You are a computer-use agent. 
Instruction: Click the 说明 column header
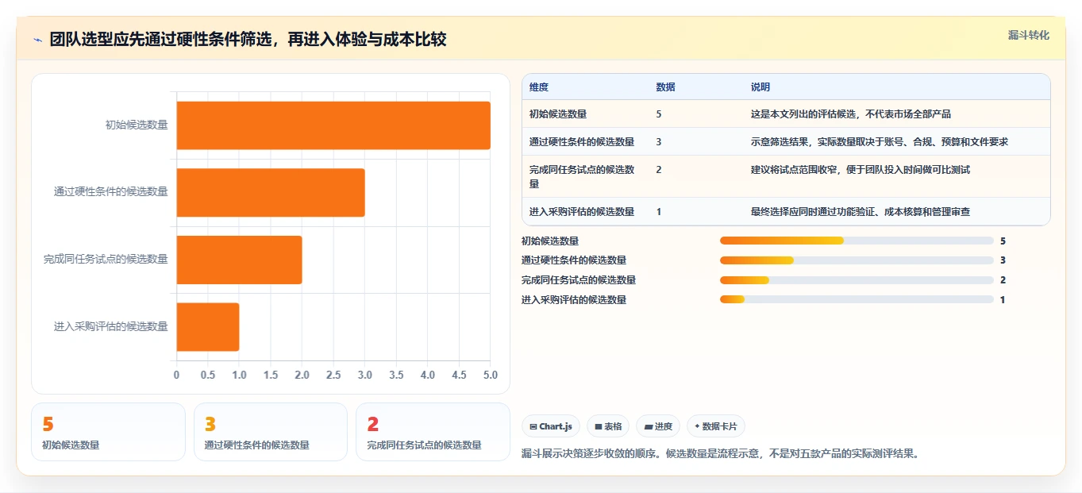point(760,87)
